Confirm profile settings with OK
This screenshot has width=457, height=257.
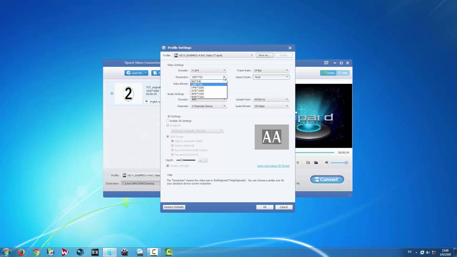pos(265,207)
